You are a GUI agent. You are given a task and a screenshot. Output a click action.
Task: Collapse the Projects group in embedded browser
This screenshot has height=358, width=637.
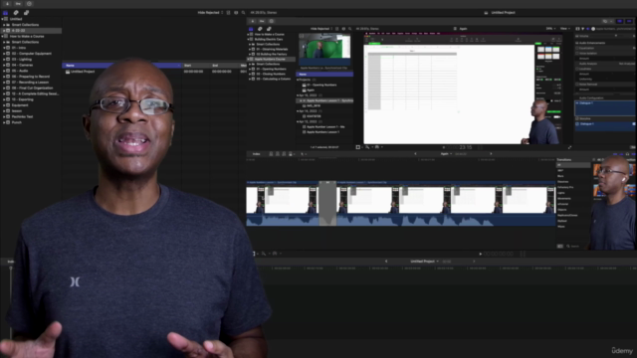[x=298, y=80]
